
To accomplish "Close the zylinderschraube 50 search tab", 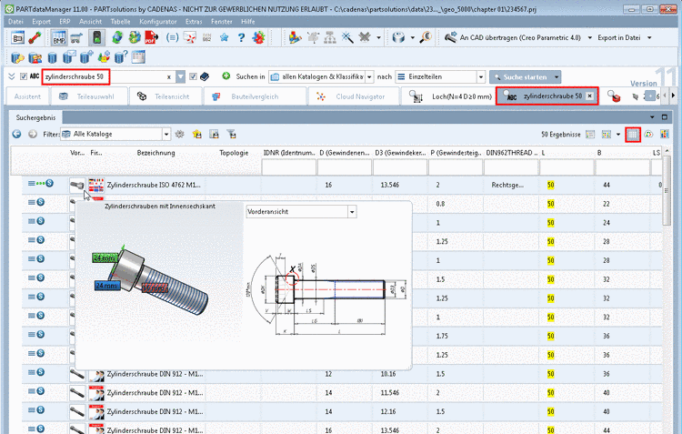I will click(589, 96).
